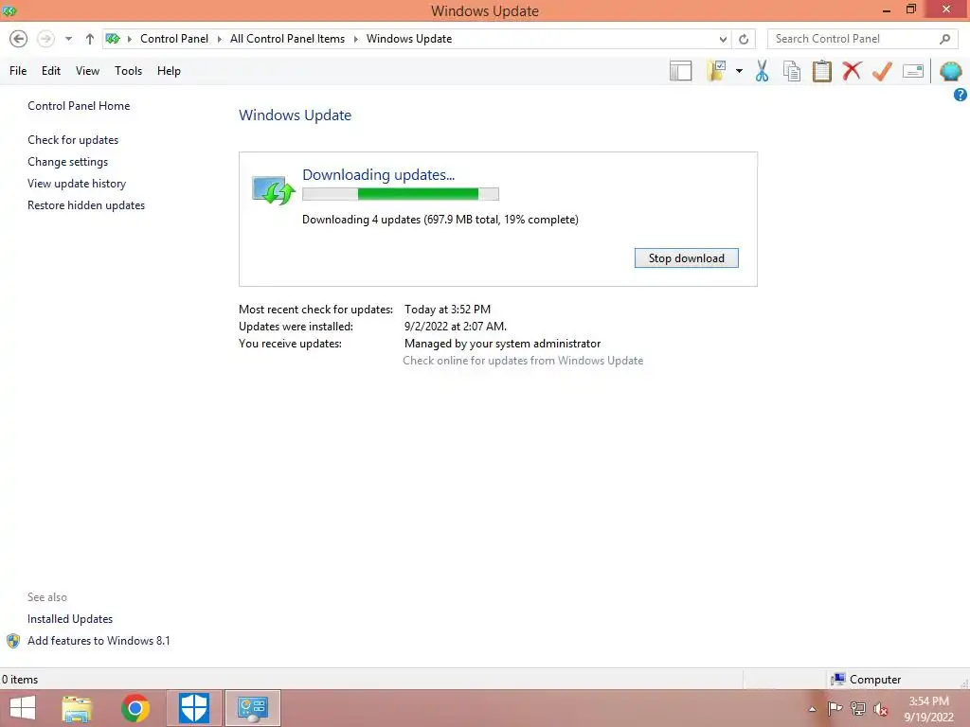Screen dimensions: 970x727
Task: Click the 'Windows Update' page heading
Action: pos(296,115)
